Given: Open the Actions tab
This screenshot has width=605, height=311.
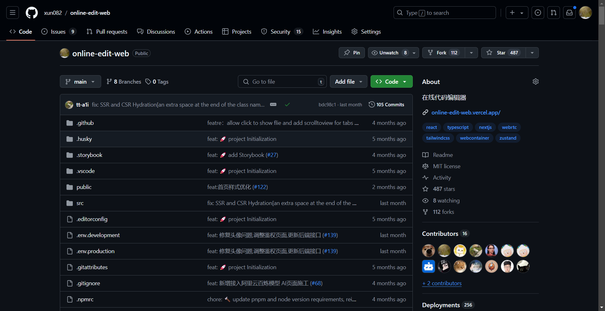Looking at the screenshot, I should [x=199, y=31].
